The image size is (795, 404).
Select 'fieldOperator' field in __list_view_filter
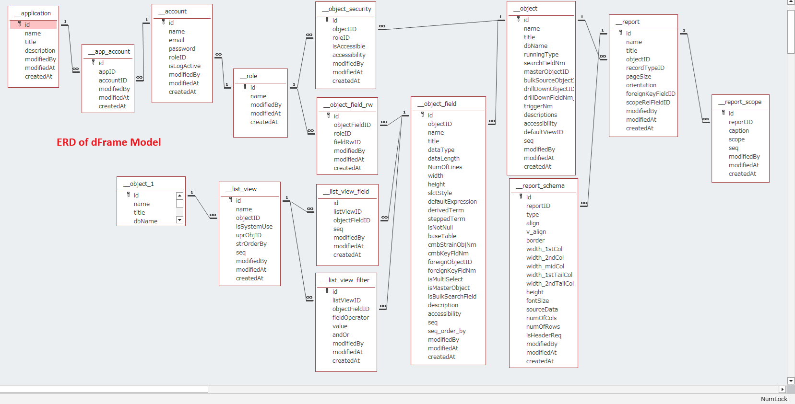(350, 317)
